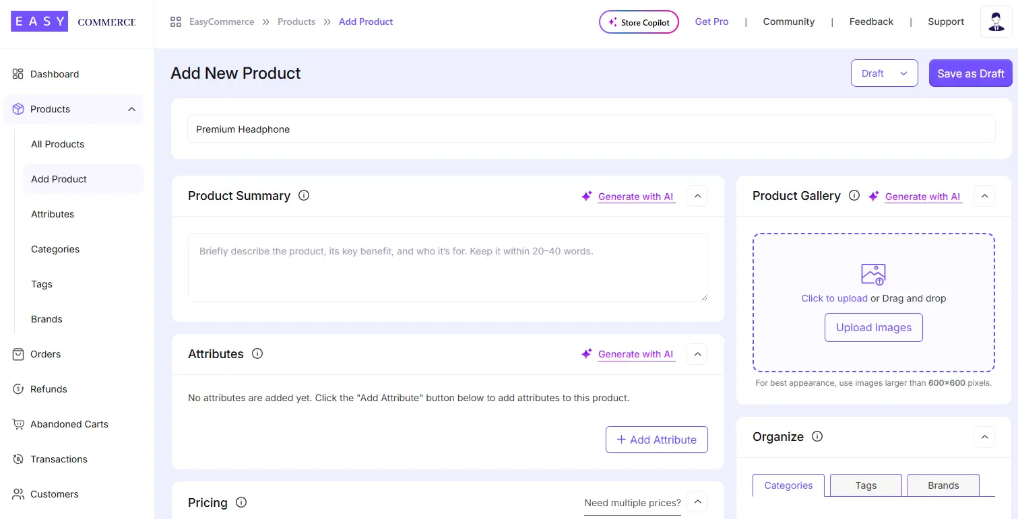Click the EasyCommerce logo
This screenshot has width=1018, height=519.
(73, 22)
